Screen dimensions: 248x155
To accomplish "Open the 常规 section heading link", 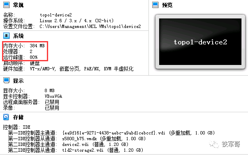I will pyautogui.click(x=18, y=5).
